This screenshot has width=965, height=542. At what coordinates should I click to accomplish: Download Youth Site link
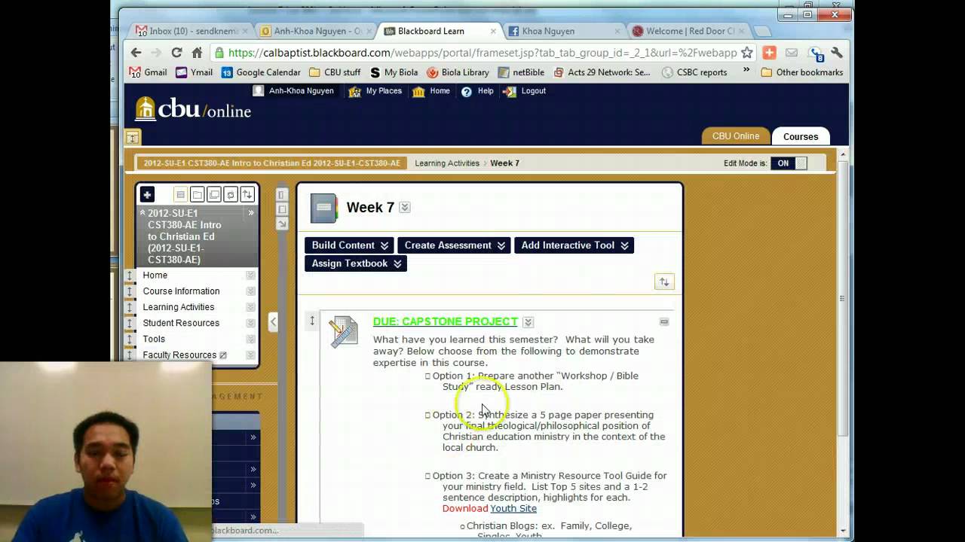[513, 508]
